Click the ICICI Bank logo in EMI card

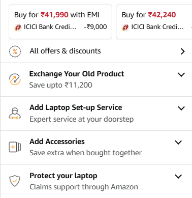point(18,27)
